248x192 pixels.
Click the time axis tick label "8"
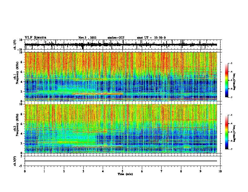tap(181, 171)
